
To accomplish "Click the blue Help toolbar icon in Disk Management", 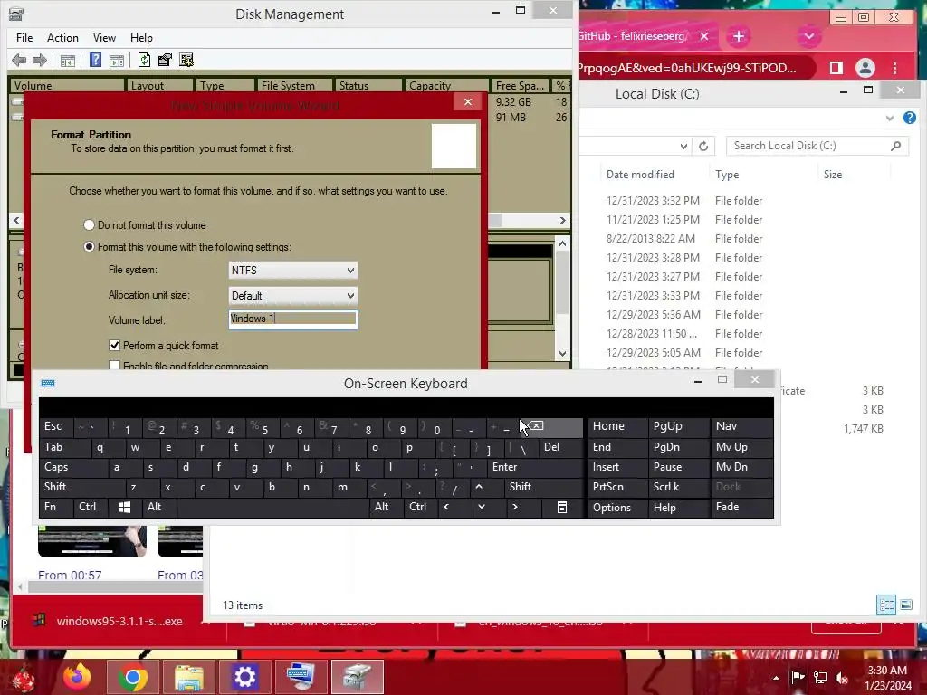I will coord(95,60).
